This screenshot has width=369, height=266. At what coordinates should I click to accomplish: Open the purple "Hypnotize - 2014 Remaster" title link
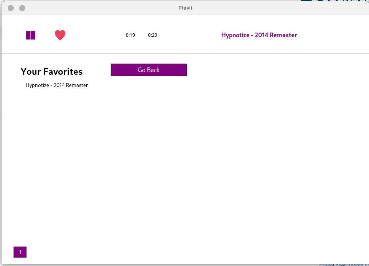(x=259, y=35)
